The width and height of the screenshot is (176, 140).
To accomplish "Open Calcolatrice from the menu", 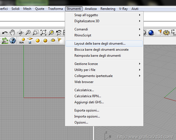I will click(x=104, y=90).
